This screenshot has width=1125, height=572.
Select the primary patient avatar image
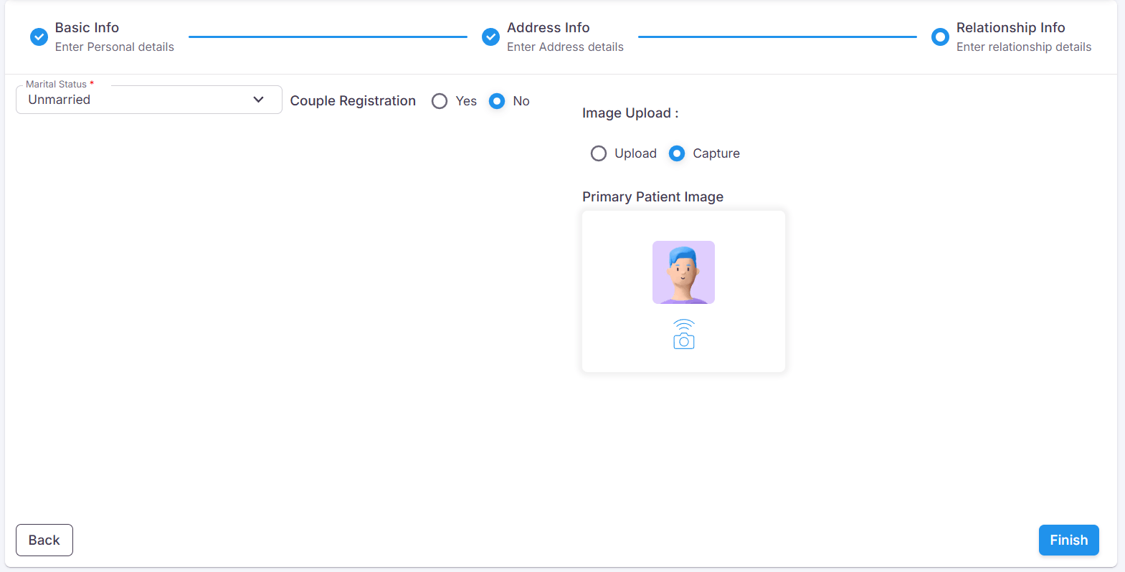683,272
